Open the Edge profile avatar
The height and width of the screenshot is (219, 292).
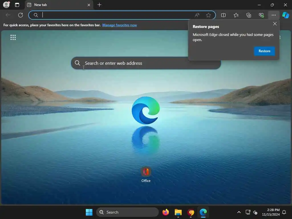(x=6, y=5)
